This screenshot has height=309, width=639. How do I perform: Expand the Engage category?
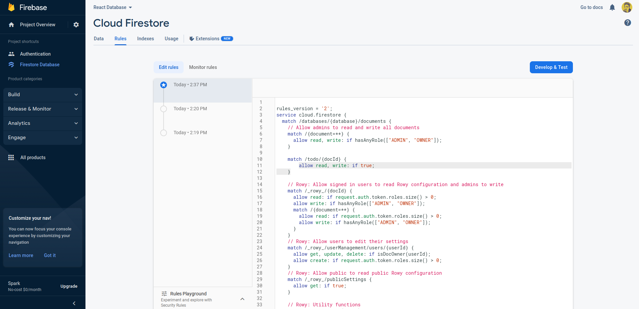click(x=43, y=138)
